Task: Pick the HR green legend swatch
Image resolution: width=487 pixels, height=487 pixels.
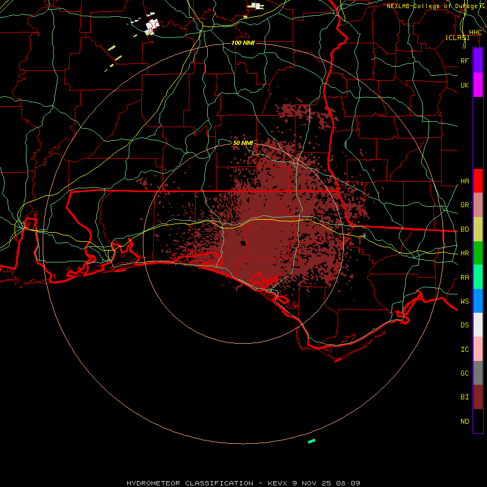Action: pos(478,253)
